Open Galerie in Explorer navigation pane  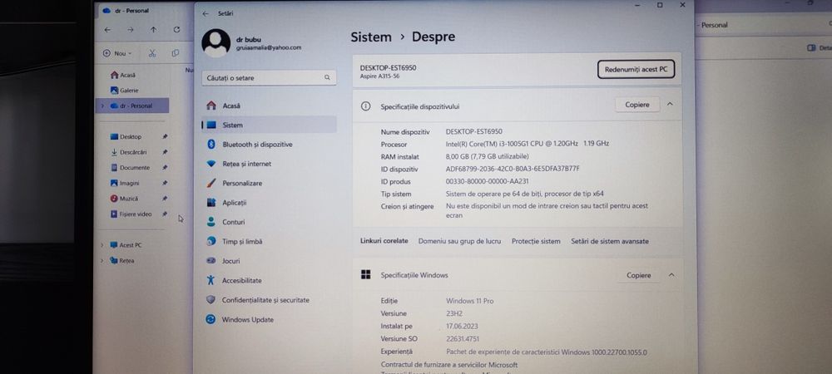[x=124, y=91]
